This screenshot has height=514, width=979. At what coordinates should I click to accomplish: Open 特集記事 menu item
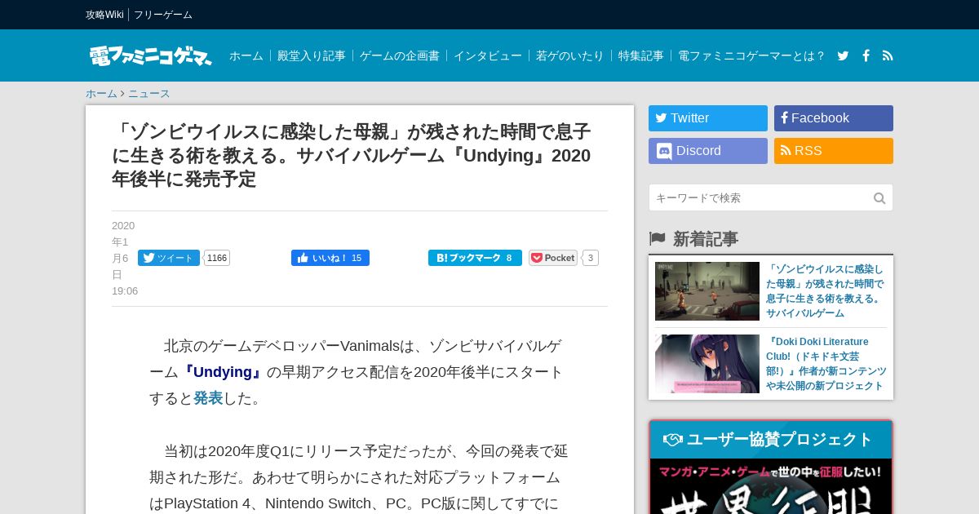(641, 55)
